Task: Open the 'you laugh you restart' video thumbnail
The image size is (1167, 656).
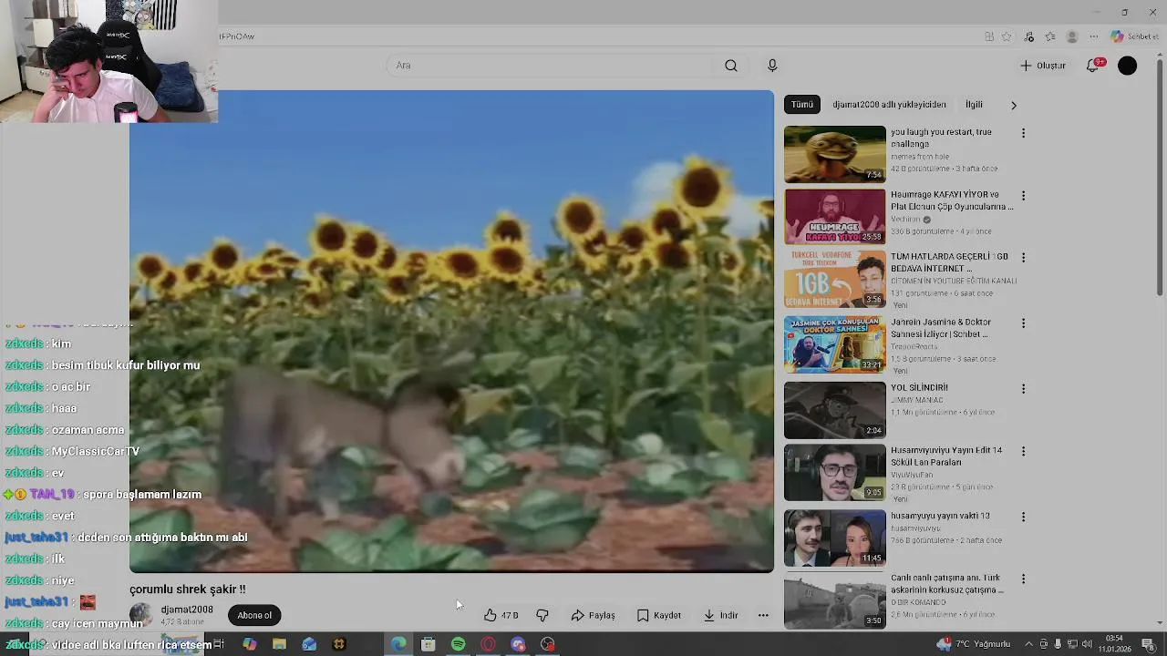Action: tap(835, 154)
